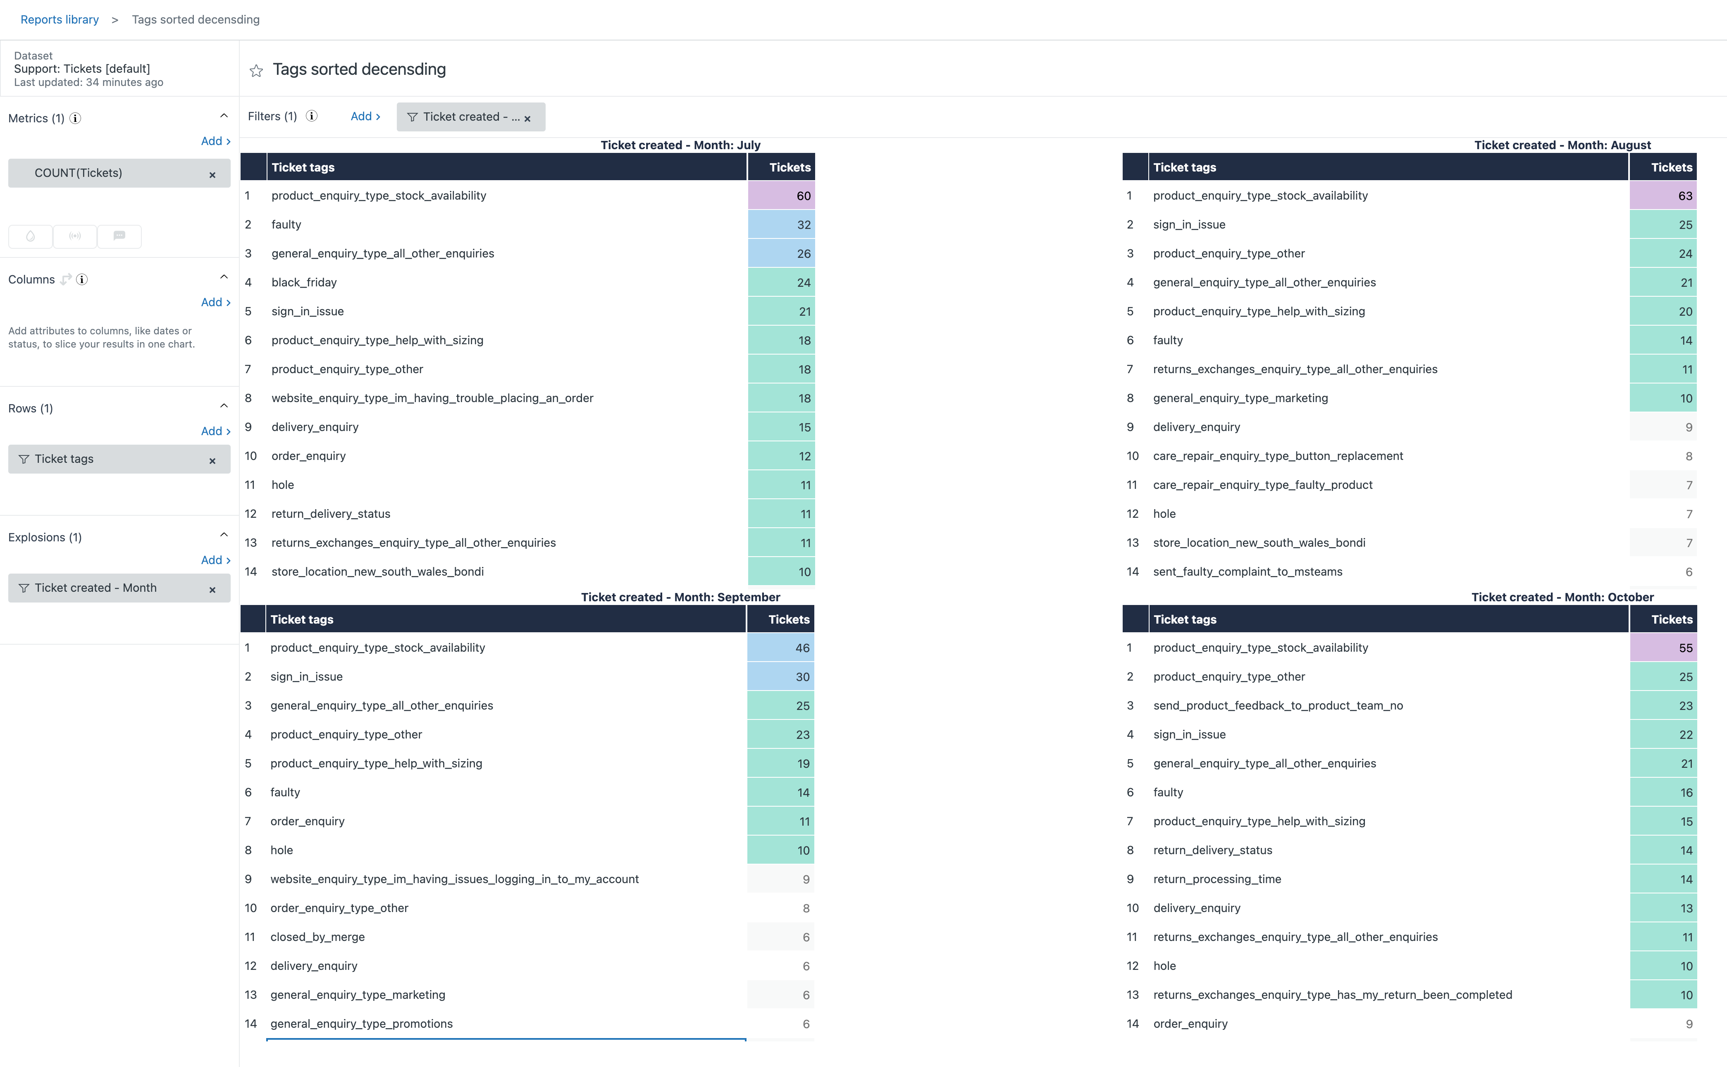Click the Ticket created - Month: July heading
Image resolution: width=1727 pixels, height=1067 pixels.
[x=680, y=145]
